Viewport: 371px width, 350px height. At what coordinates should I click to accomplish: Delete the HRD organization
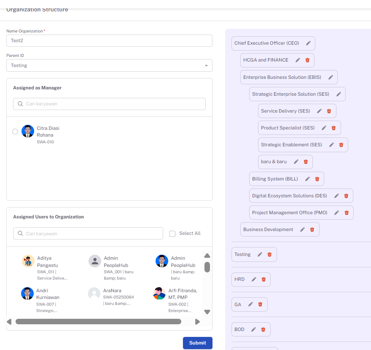click(263, 280)
